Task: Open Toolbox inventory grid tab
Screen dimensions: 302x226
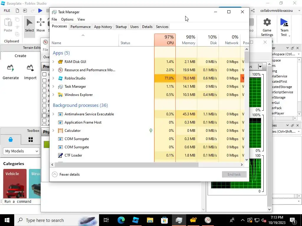Action: (x=31, y=139)
